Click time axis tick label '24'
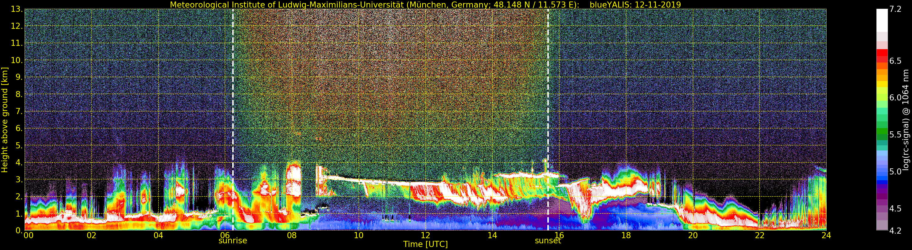This screenshot has height=250, width=912. (x=826, y=235)
